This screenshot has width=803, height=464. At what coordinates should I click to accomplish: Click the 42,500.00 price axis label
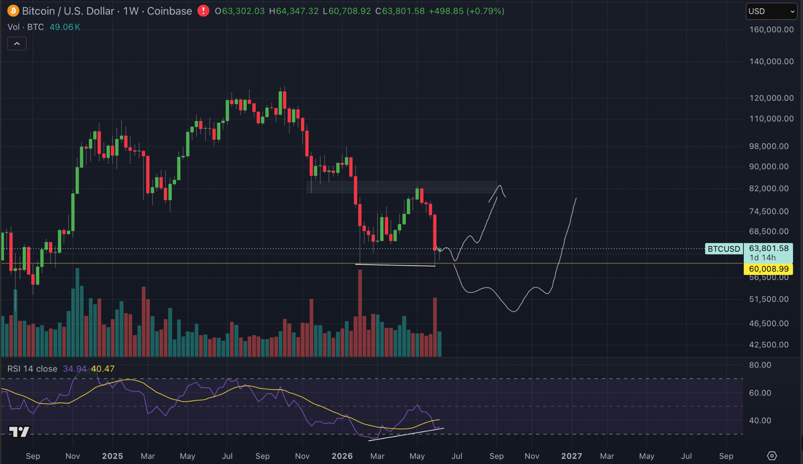769,345
